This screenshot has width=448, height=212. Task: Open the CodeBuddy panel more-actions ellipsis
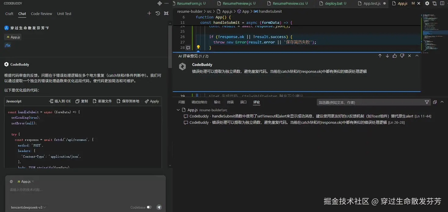point(167,3)
